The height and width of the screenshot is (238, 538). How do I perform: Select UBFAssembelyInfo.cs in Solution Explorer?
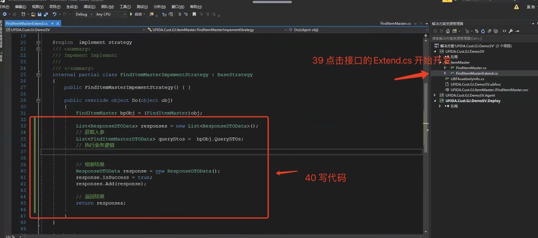click(x=467, y=79)
